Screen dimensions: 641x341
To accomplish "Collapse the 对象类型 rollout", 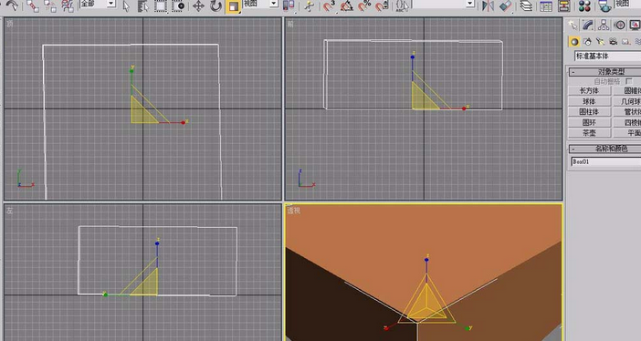I will pos(605,71).
